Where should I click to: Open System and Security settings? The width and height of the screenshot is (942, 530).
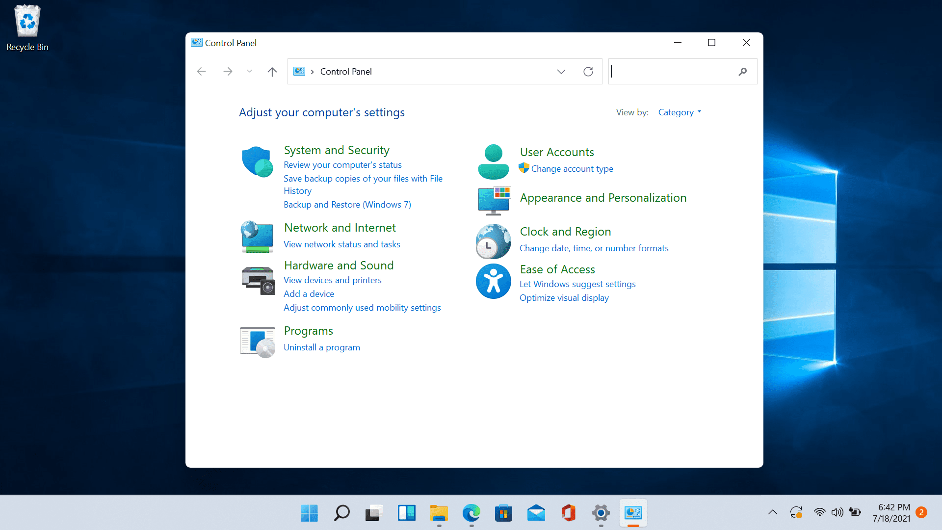click(x=337, y=150)
